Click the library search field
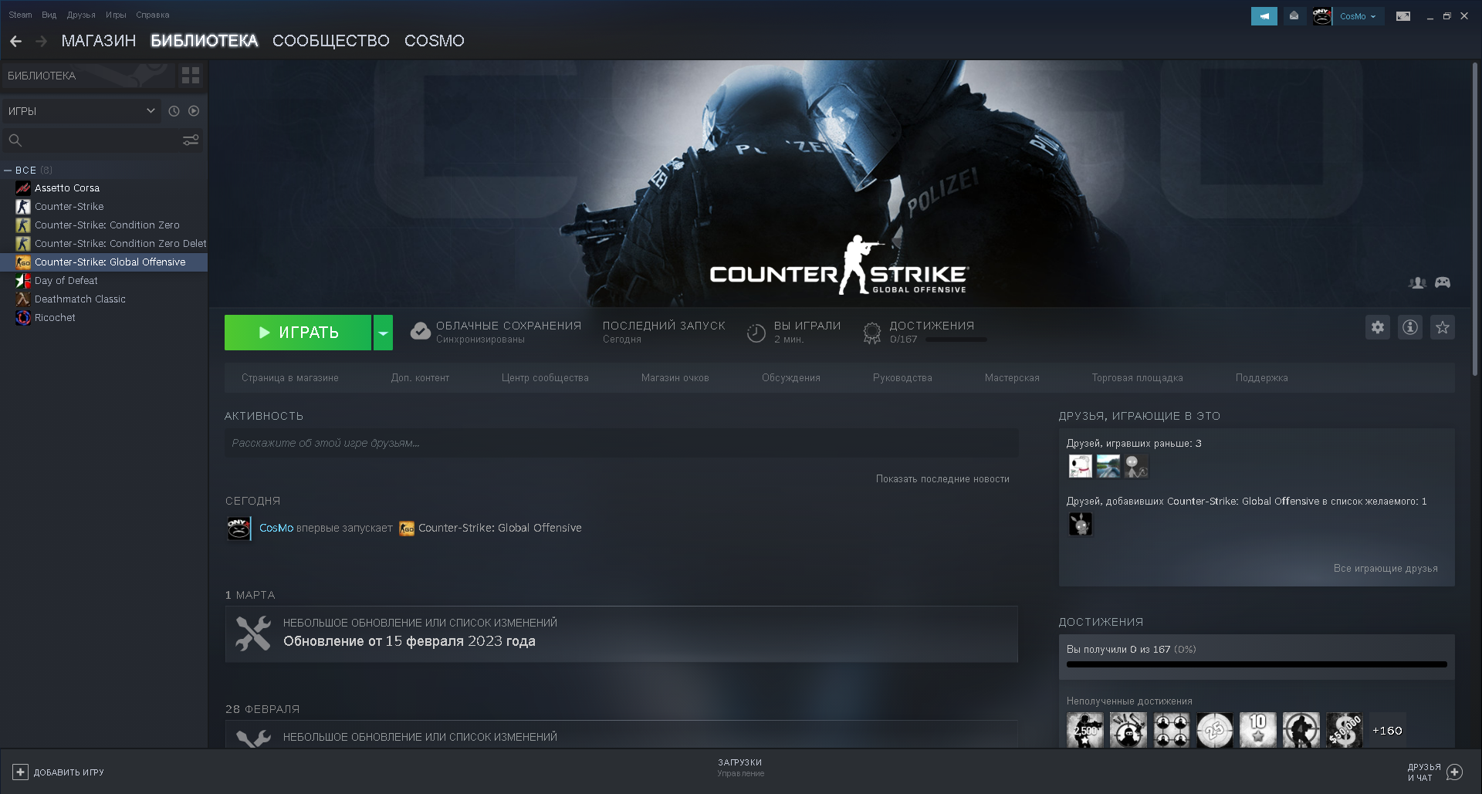This screenshot has width=1482, height=794. click(x=91, y=140)
